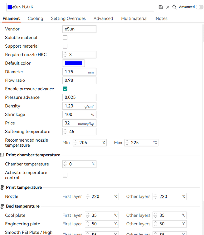
Task: Open the eSun PLA+K preset selector
Action: pos(80,7)
